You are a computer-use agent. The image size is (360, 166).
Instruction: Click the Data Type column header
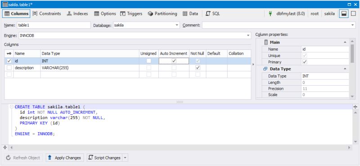coord(90,53)
